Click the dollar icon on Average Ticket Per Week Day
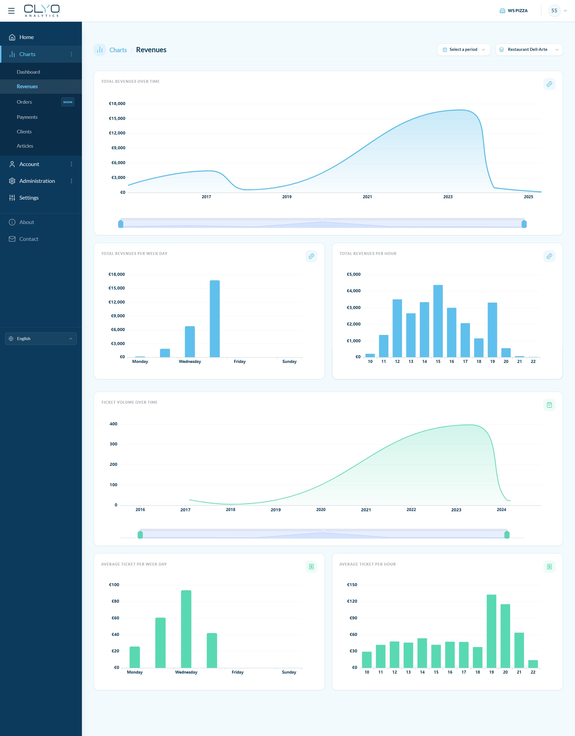The width and height of the screenshot is (575, 736). click(311, 567)
